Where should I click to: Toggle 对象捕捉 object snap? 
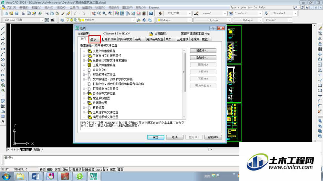75,169
